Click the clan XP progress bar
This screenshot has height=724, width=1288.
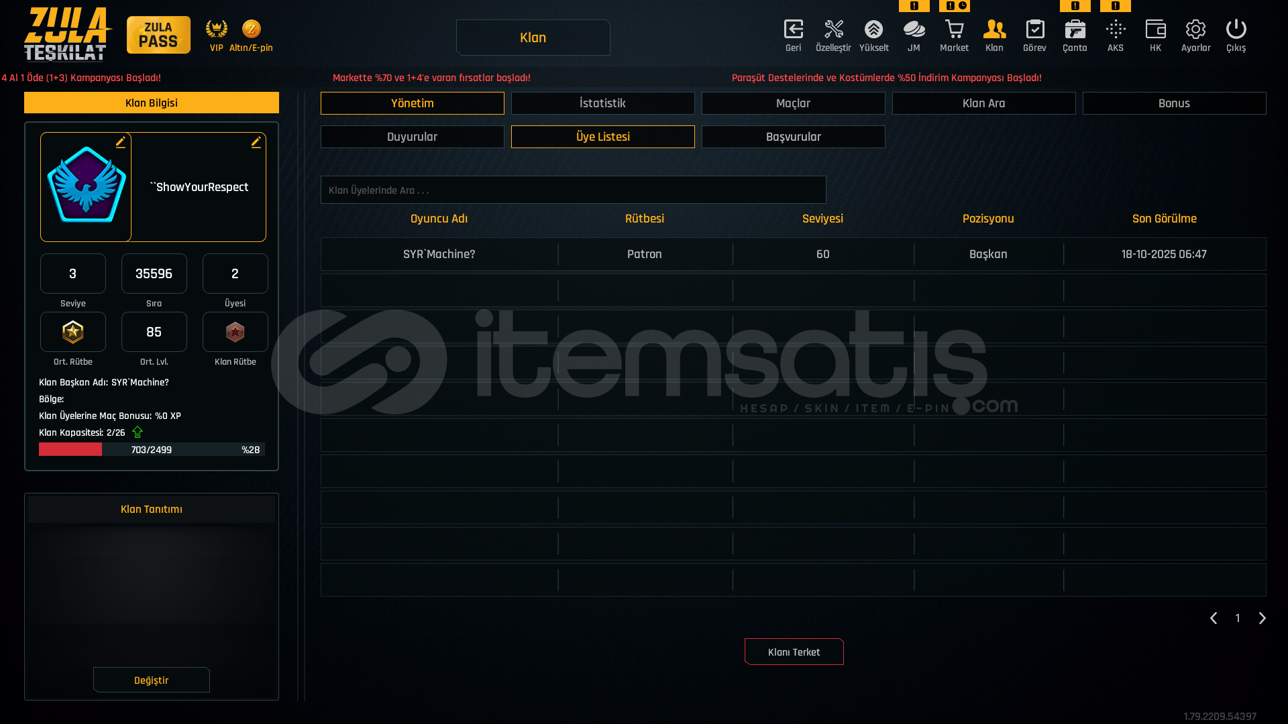click(152, 449)
